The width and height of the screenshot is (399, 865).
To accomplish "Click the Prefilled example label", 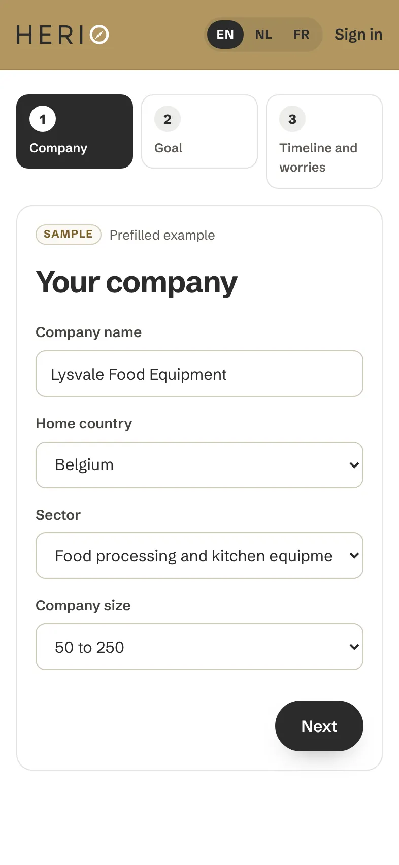I will click(162, 235).
